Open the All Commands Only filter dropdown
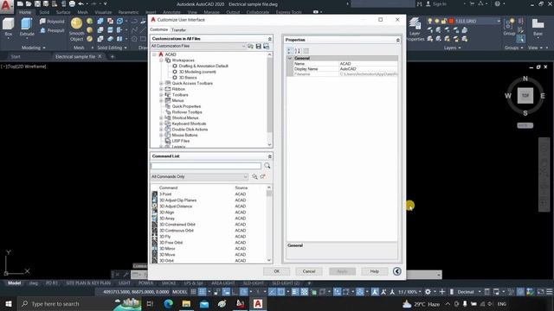 coord(199,176)
